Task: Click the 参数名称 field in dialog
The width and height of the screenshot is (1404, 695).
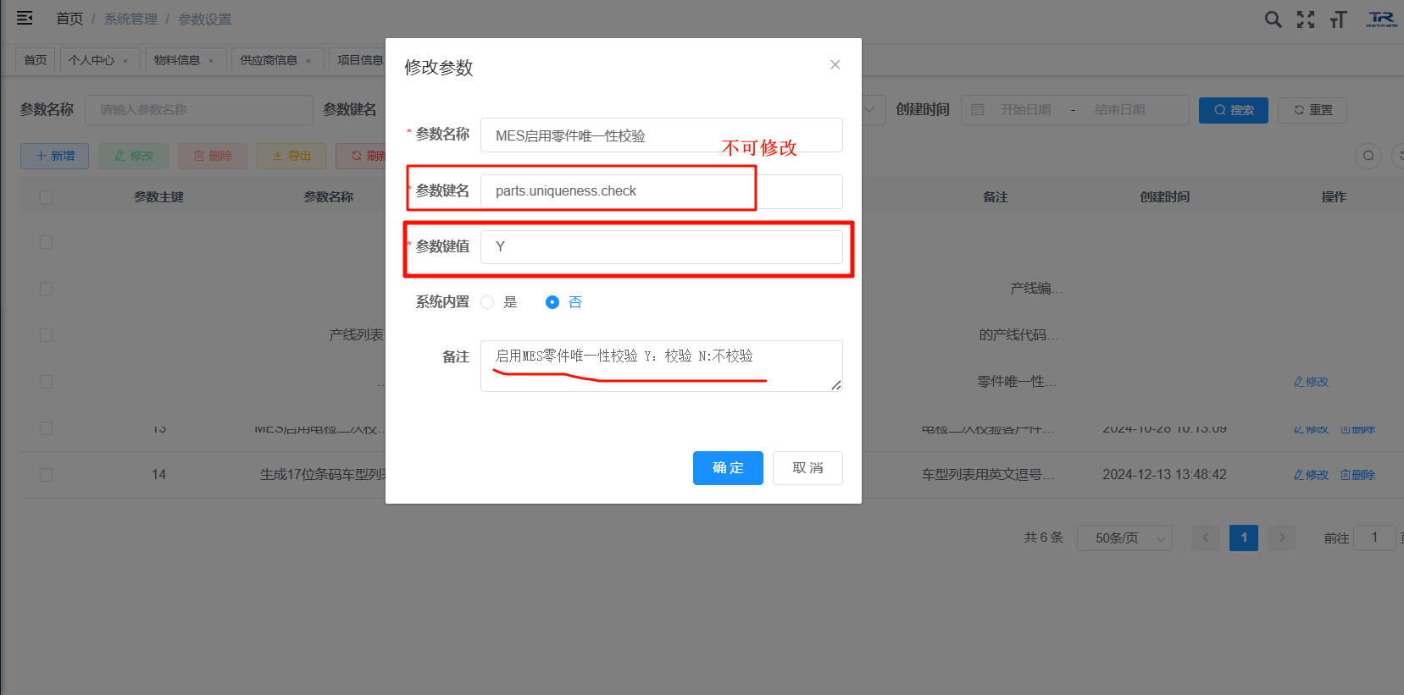Action: coord(661,135)
